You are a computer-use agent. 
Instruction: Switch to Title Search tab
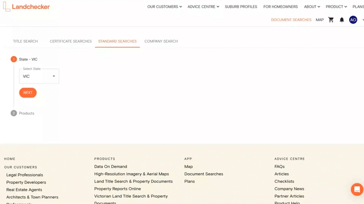(x=25, y=41)
